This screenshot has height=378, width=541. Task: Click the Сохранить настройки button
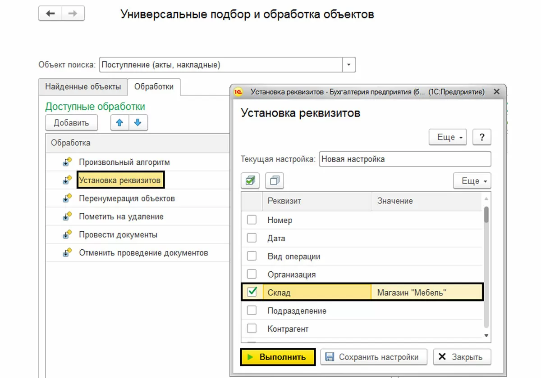pyautogui.click(x=373, y=357)
